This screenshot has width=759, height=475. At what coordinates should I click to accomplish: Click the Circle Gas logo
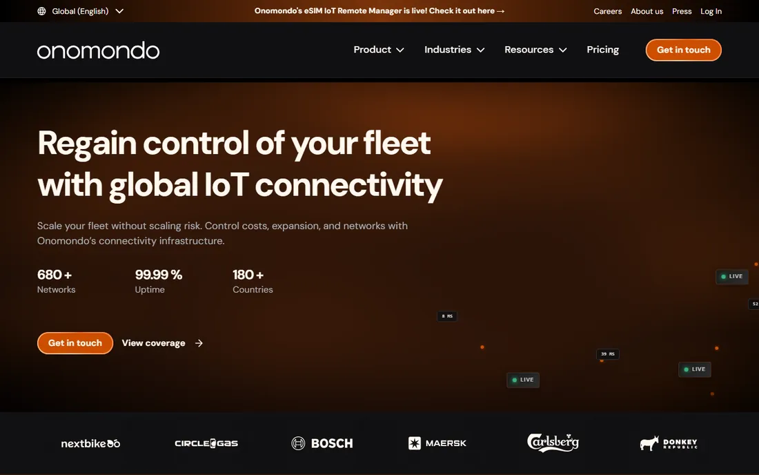pyautogui.click(x=206, y=443)
